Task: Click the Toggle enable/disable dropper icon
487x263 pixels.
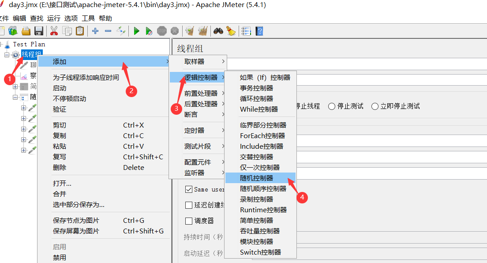Action: point(121,31)
